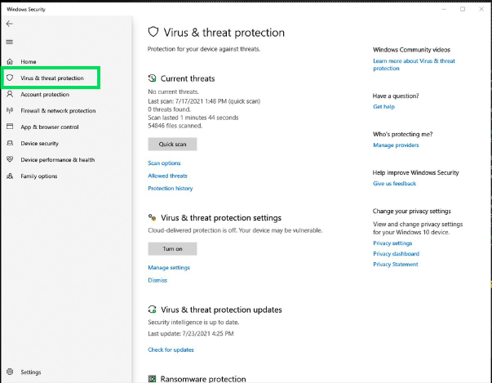View Protection history
492x383 pixels.
(170, 189)
